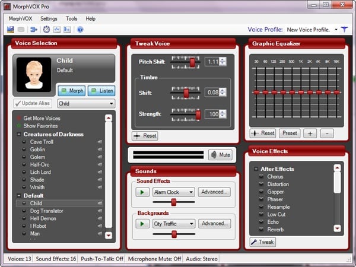Click the filter funnel icon by Voice Profile
The width and height of the screenshot is (356, 267).
coord(345,29)
